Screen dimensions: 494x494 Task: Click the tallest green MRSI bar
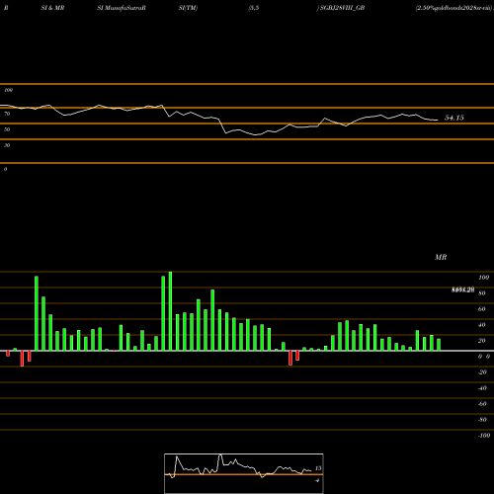(x=170, y=311)
